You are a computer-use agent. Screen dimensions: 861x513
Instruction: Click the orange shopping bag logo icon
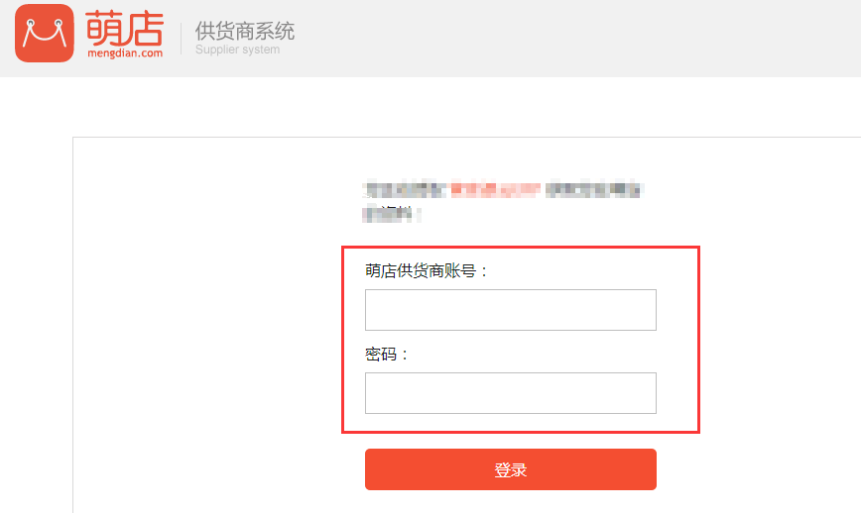click(x=44, y=33)
